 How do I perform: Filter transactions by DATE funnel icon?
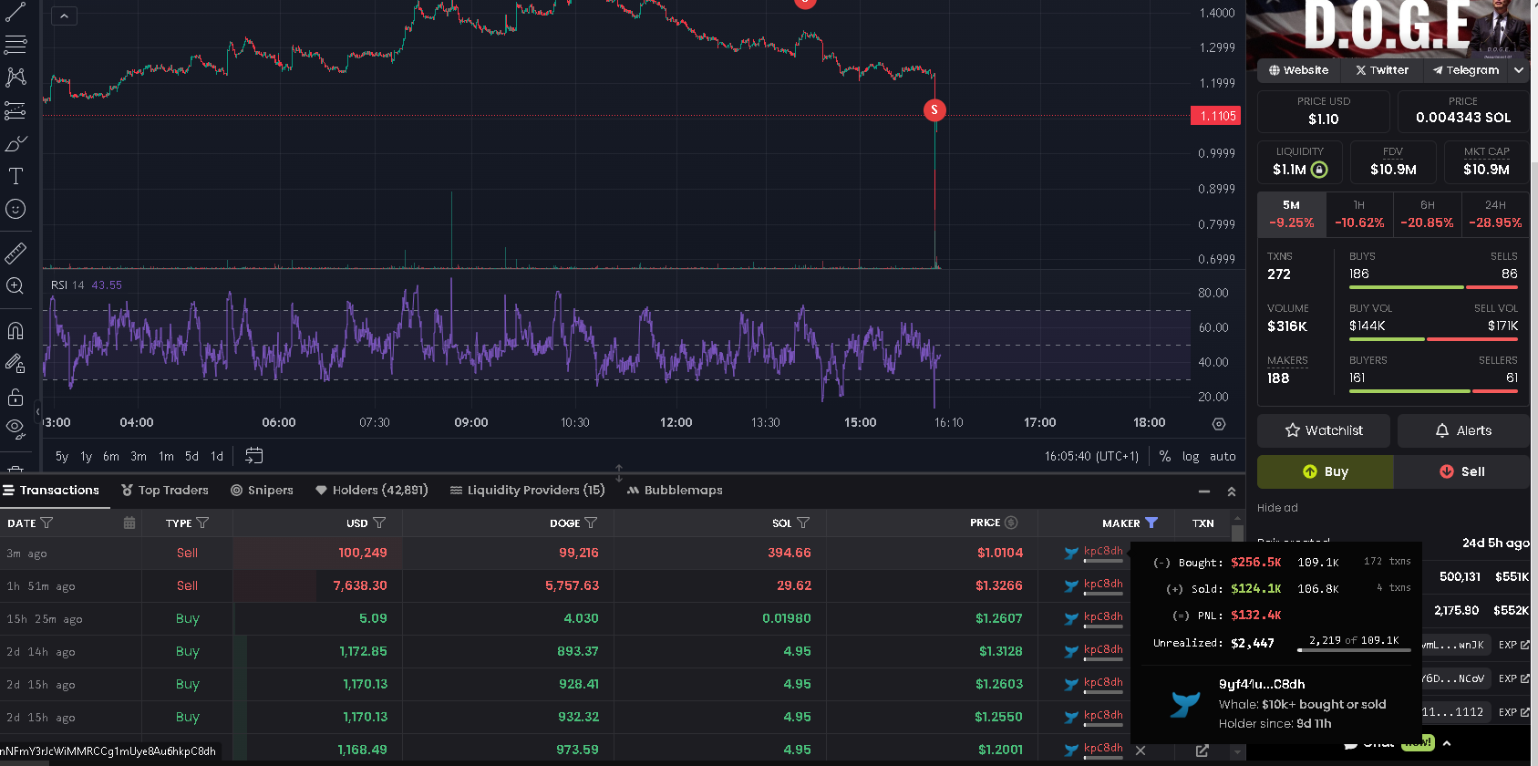click(46, 523)
